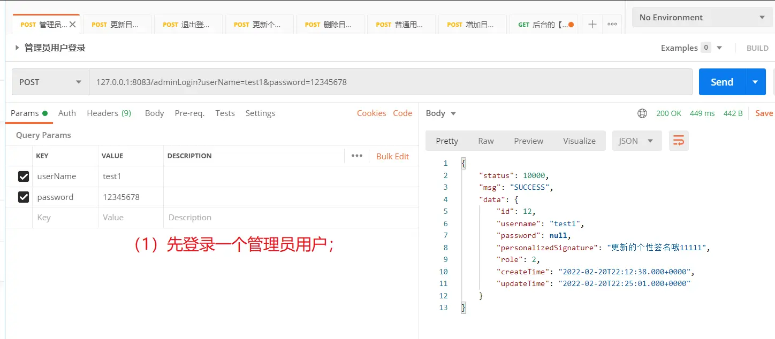Screen dimensions: 775x339
Task: Click the Send dropdown arrow
Action: coord(755,82)
